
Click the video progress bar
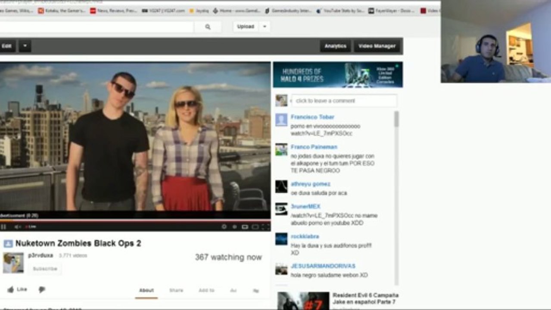[135, 220]
